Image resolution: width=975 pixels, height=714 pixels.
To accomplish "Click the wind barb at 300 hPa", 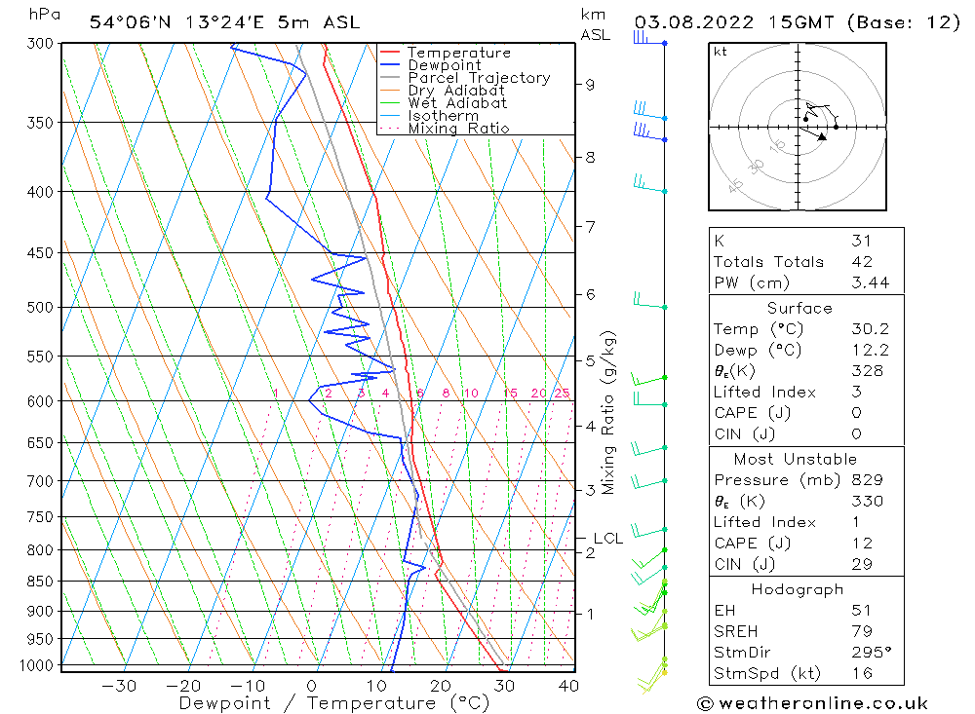I will (x=649, y=38).
